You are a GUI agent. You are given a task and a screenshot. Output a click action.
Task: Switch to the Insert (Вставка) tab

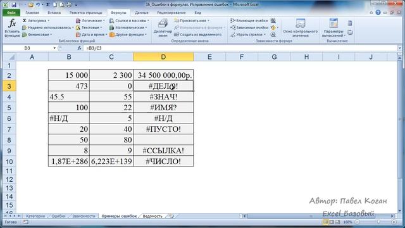pyautogui.click(x=54, y=13)
